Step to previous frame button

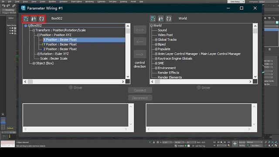coord(218,142)
